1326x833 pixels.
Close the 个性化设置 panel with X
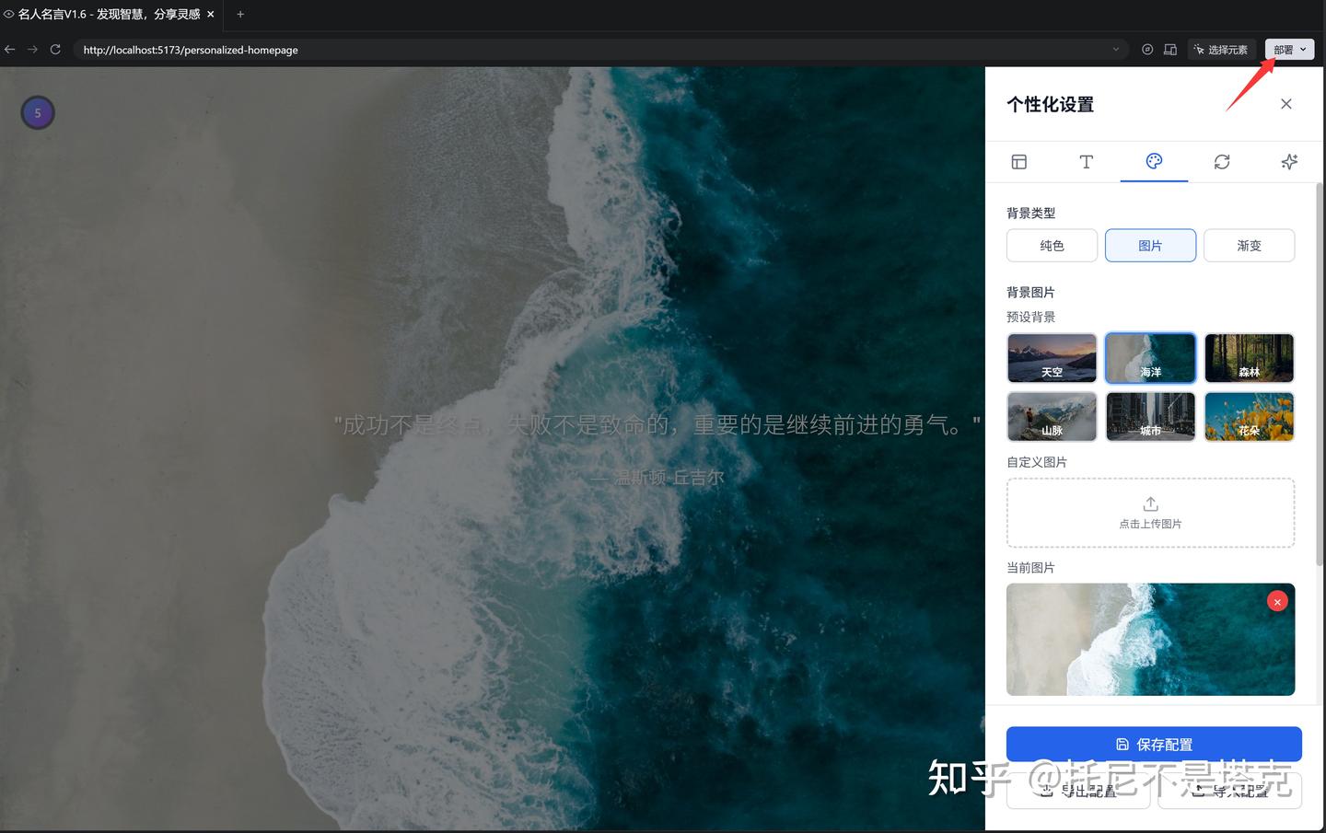pos(1285,104)
